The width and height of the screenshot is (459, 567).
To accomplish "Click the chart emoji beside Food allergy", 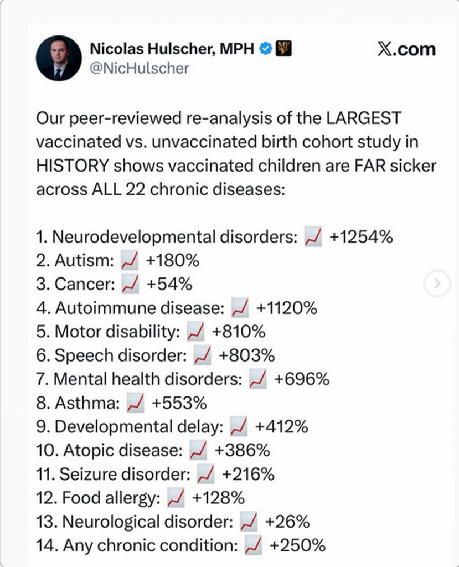I will [x=176, y=498].
